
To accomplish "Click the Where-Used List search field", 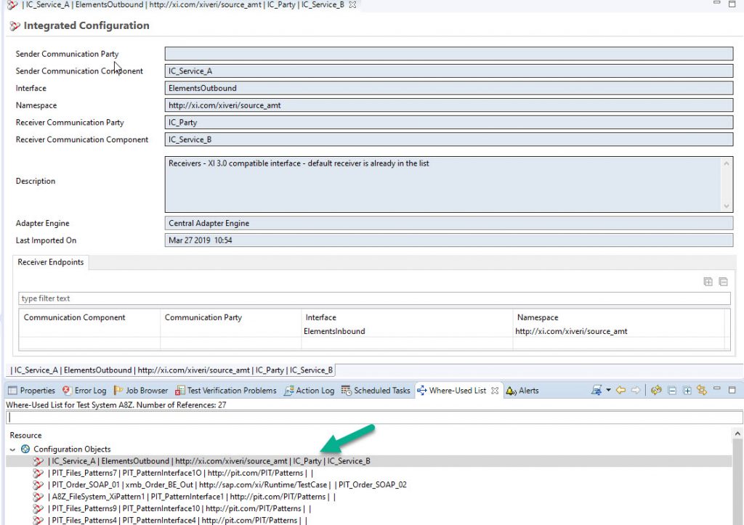I will point(374,418).
